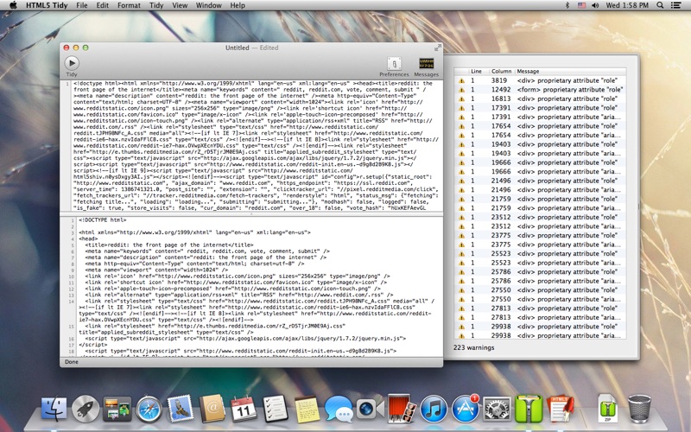Open the Notification Center icon
691x432 pixels.
click(675, 5)
